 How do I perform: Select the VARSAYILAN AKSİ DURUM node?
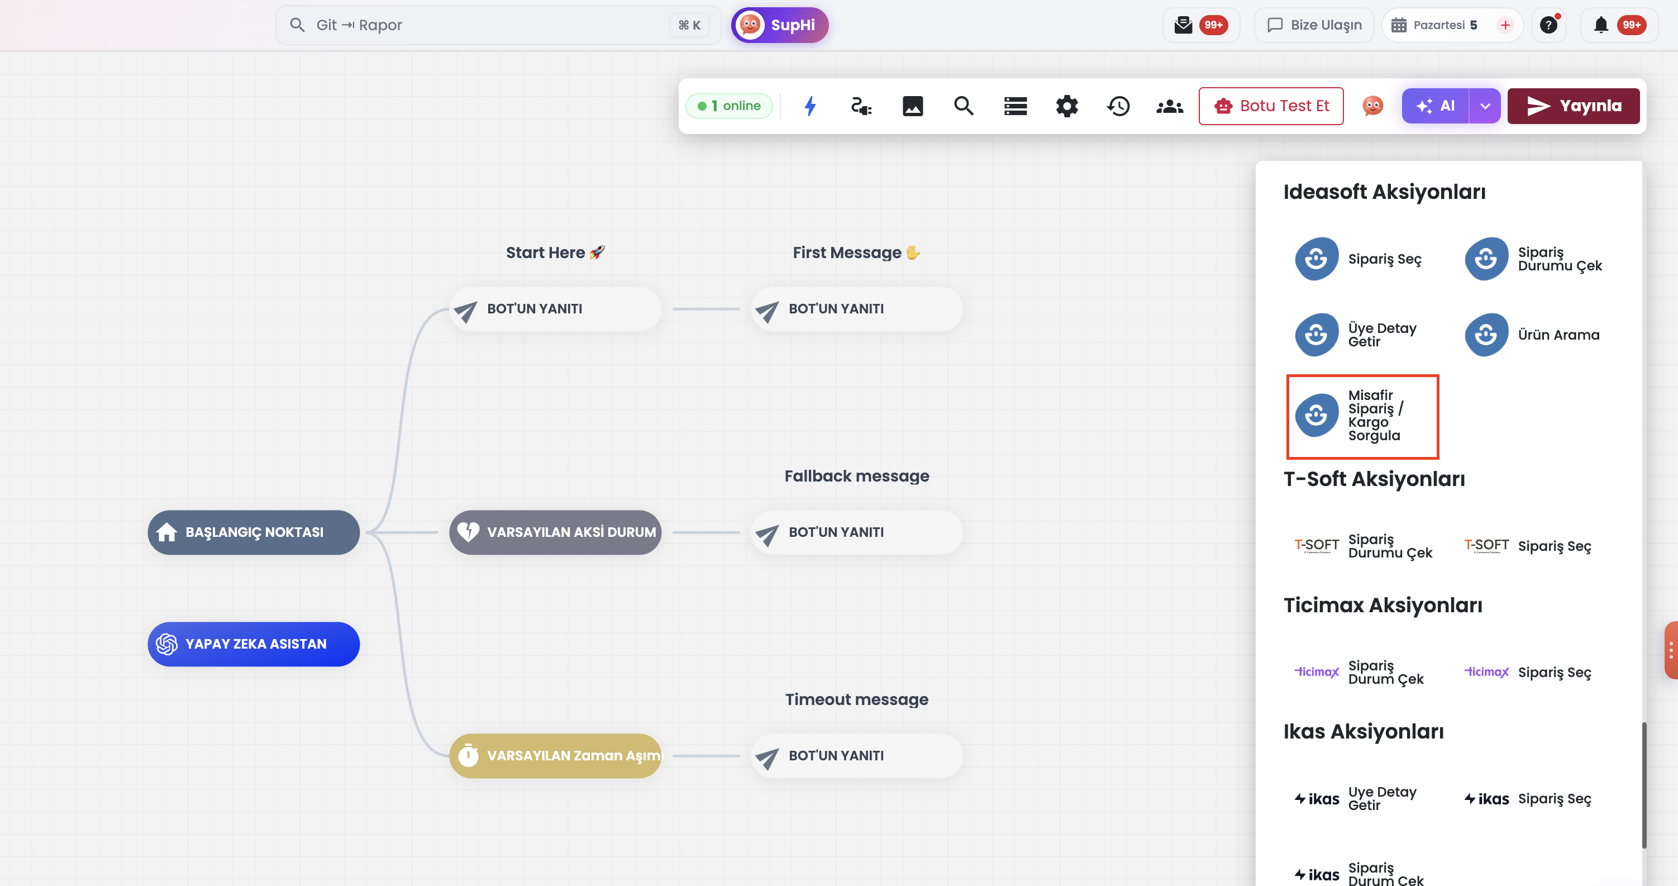tap(555, 532)
